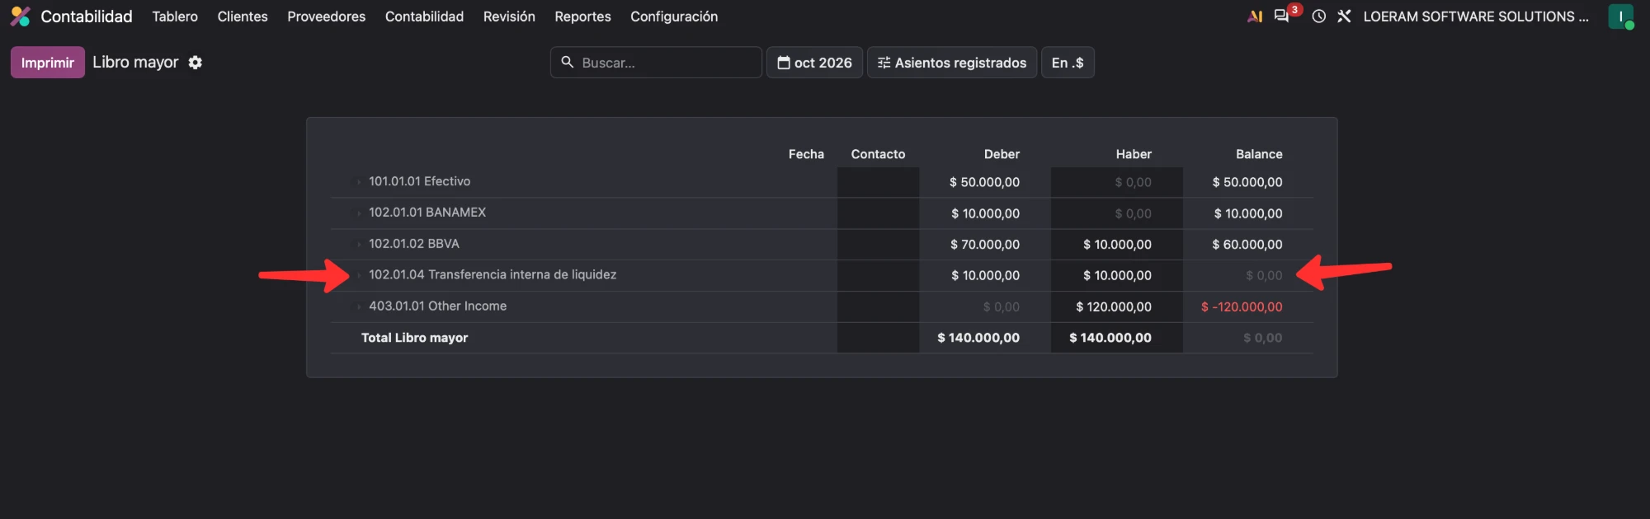Click the total Haber $ 140.000,00

[x=1110, y=338]
